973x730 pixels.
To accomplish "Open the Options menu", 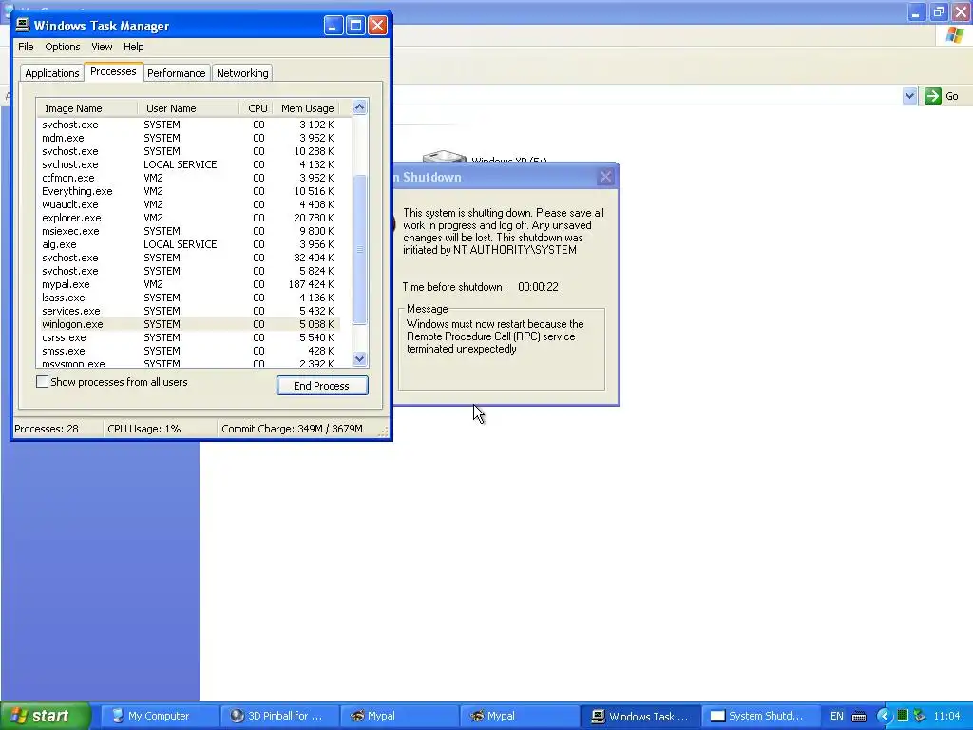I will pyautogui.click(x=62, y=47).
